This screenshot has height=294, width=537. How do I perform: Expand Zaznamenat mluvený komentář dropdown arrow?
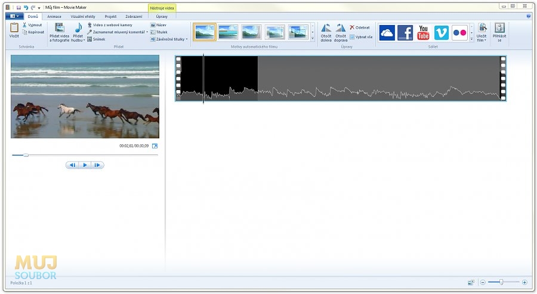[147, 32]
